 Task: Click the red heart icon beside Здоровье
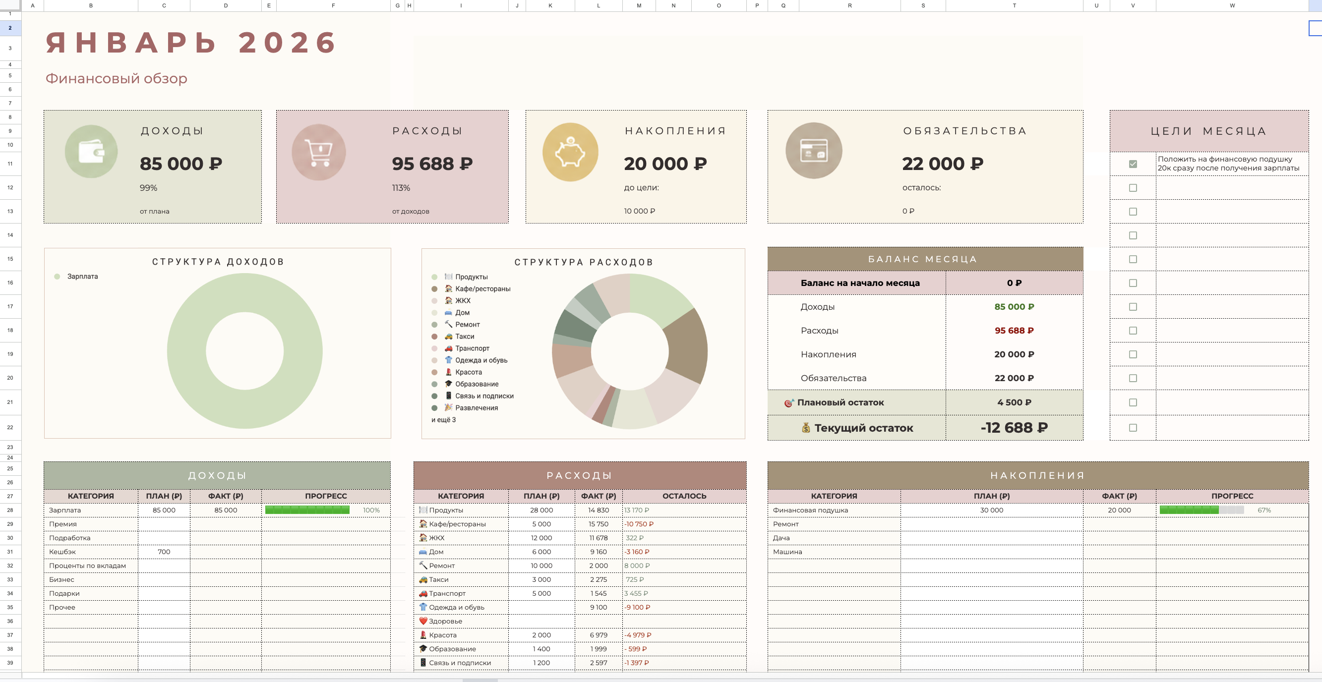point(423,621)
